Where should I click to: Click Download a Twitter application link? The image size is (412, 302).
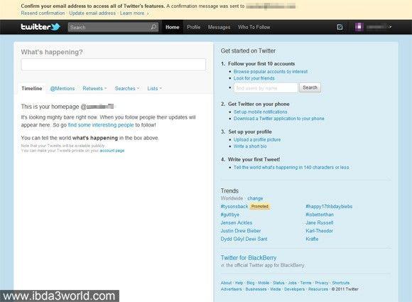[278, 119]
